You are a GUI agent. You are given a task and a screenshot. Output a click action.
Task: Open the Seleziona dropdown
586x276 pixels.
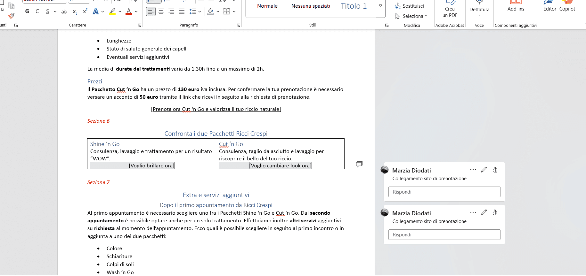[x=411, y=16]
